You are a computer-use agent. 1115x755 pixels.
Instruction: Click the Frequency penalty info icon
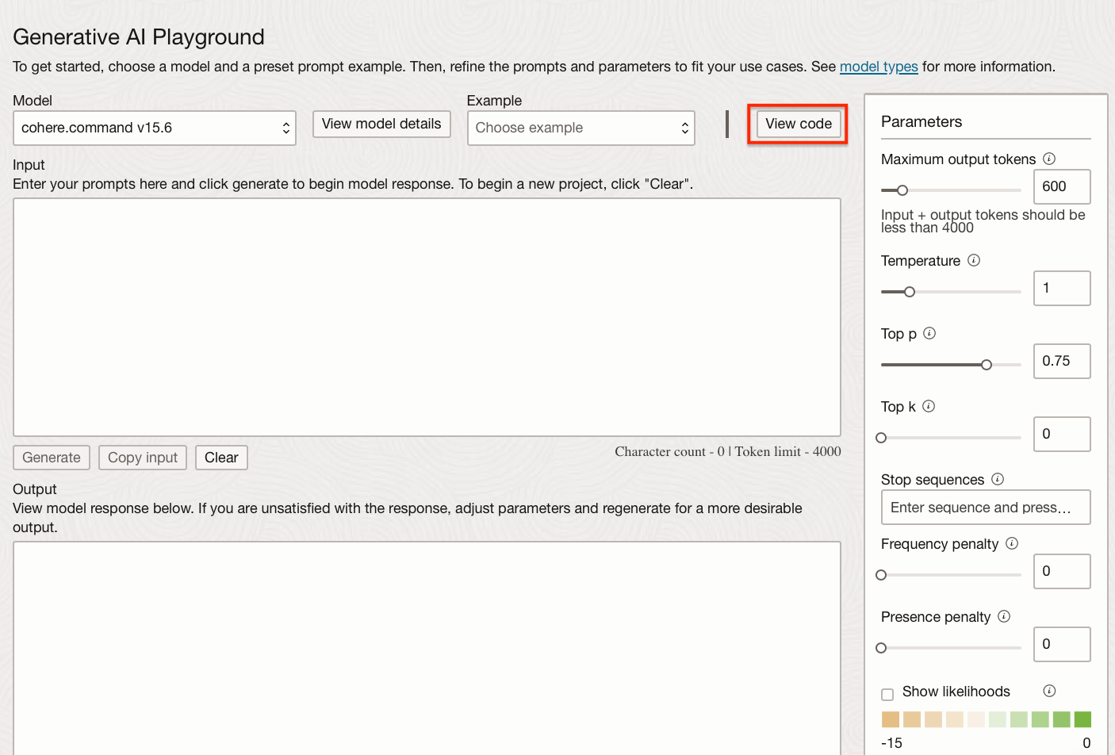point(1012,543)
